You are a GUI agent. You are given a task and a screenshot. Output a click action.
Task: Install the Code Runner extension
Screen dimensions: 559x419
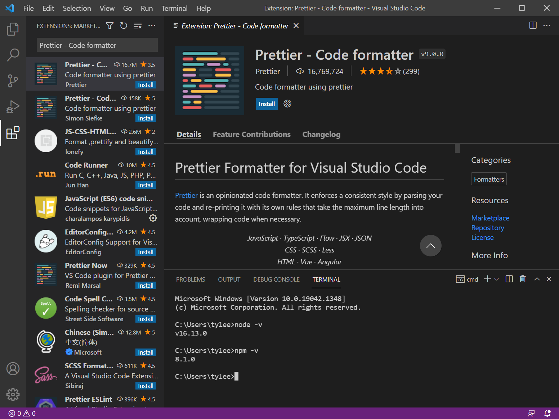point(146,185)
